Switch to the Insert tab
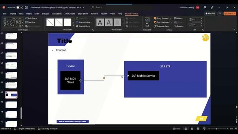The height and width of the screenshot is (134, 238). tap(29, 14)
